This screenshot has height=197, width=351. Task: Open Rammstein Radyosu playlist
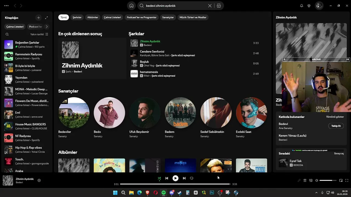click(x=27, y=56)
